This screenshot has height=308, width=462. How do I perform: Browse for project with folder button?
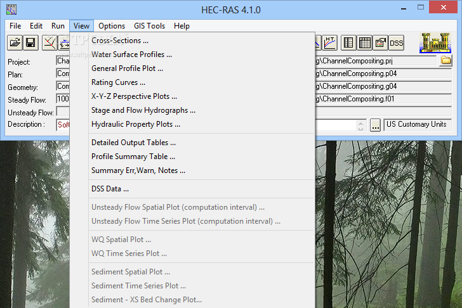(445, 61)
